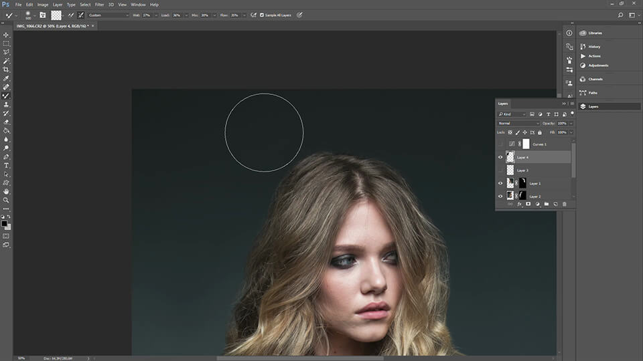Change screen mode icon in toolbox
Image resolution: width=643 pixels, height=361 pixels.
point(6,245)
